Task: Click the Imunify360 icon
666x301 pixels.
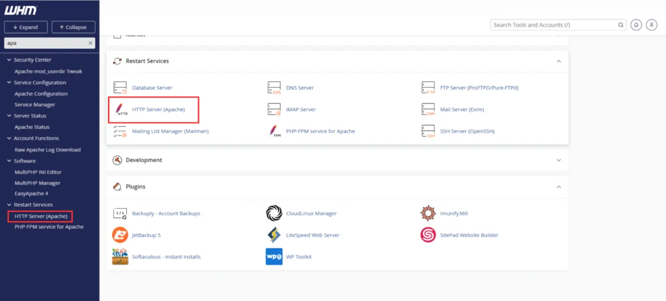Action: tap(428, 213)
